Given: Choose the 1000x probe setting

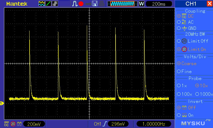Looking at the screenshot, I should 204,94.
